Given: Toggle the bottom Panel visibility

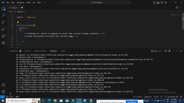Looking at the screenshot, I should pyautogui.click(x=158, y=3).
